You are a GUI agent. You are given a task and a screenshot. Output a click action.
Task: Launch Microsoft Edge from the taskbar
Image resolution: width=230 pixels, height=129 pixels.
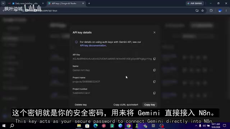96,126
